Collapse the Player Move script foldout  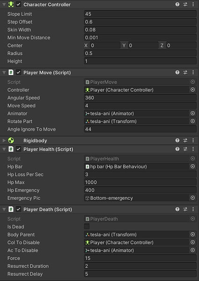pos(4,73)
